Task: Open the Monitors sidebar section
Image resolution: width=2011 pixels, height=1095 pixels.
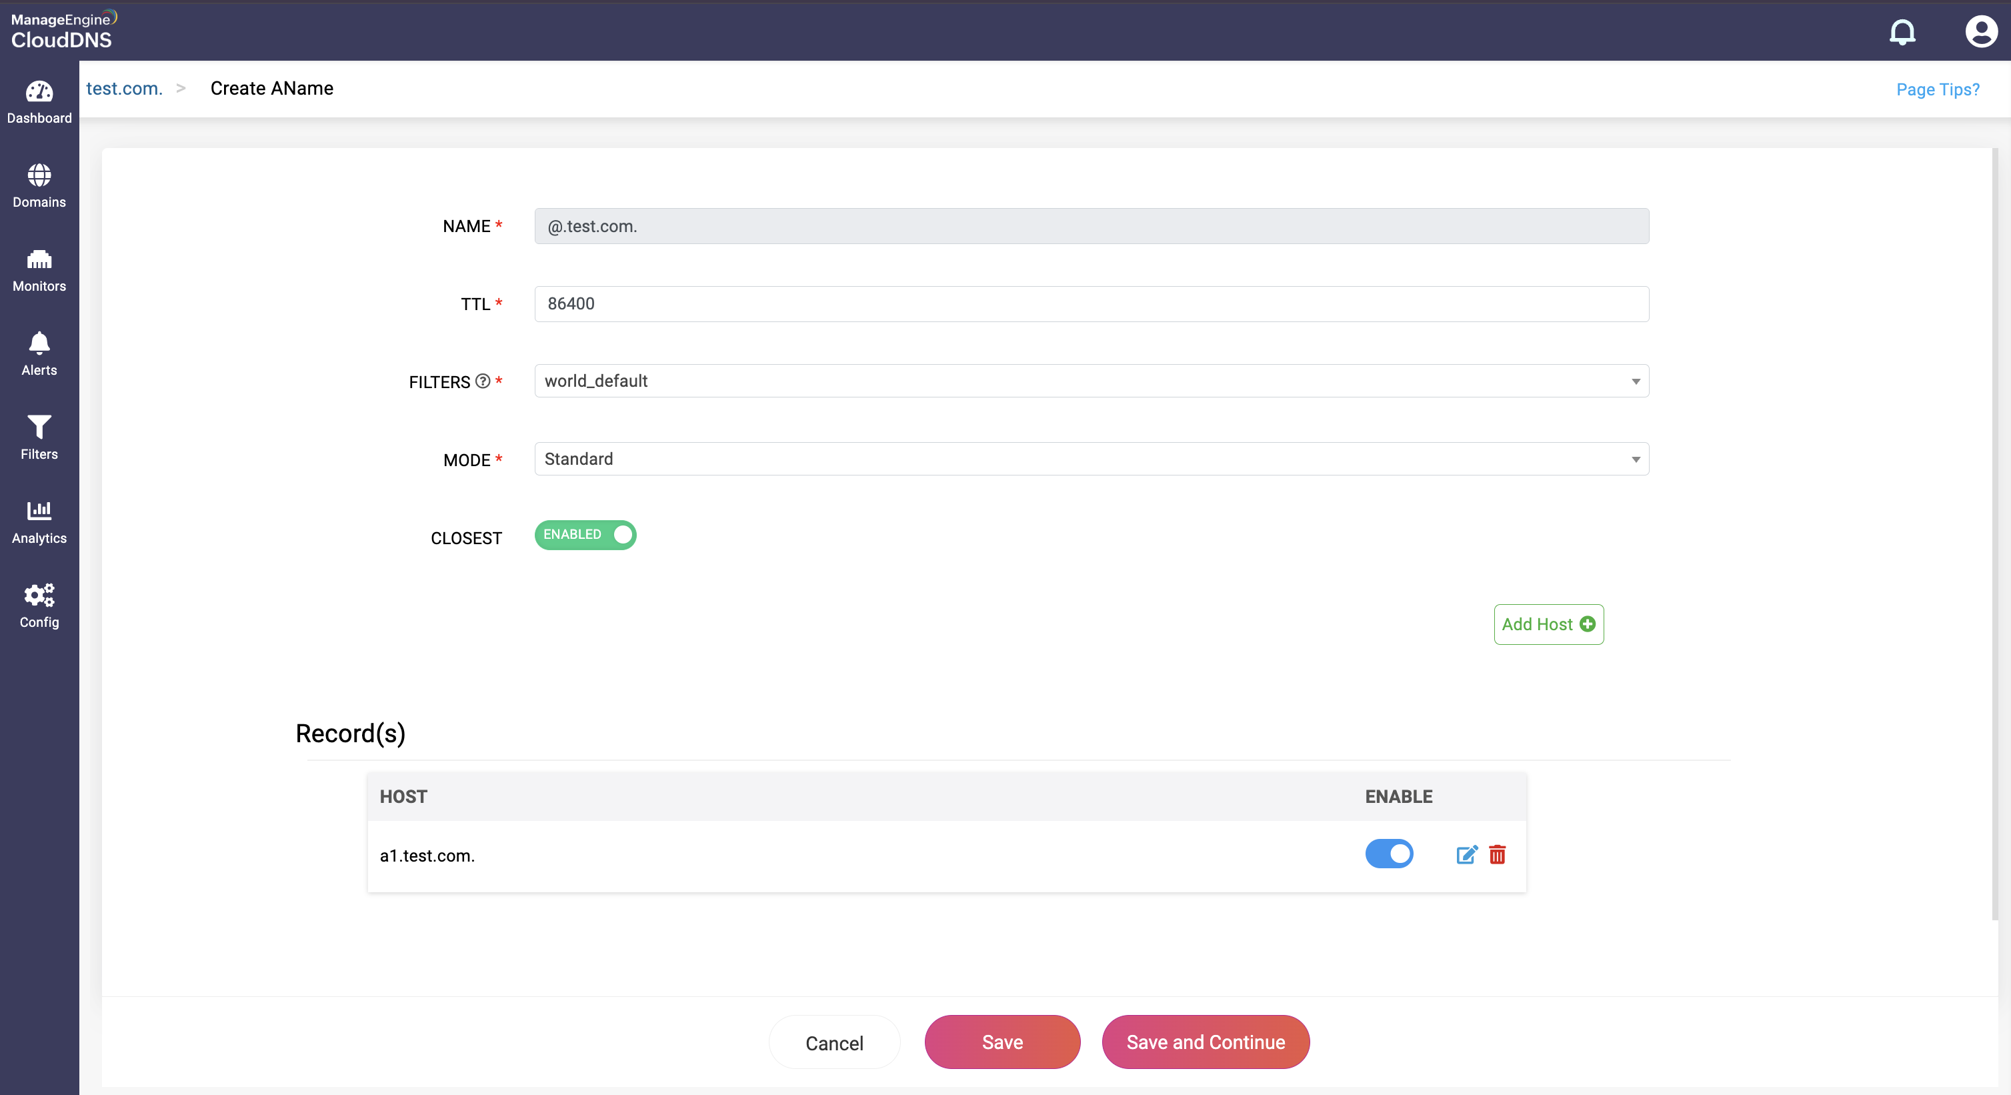Action: point(39,269)
